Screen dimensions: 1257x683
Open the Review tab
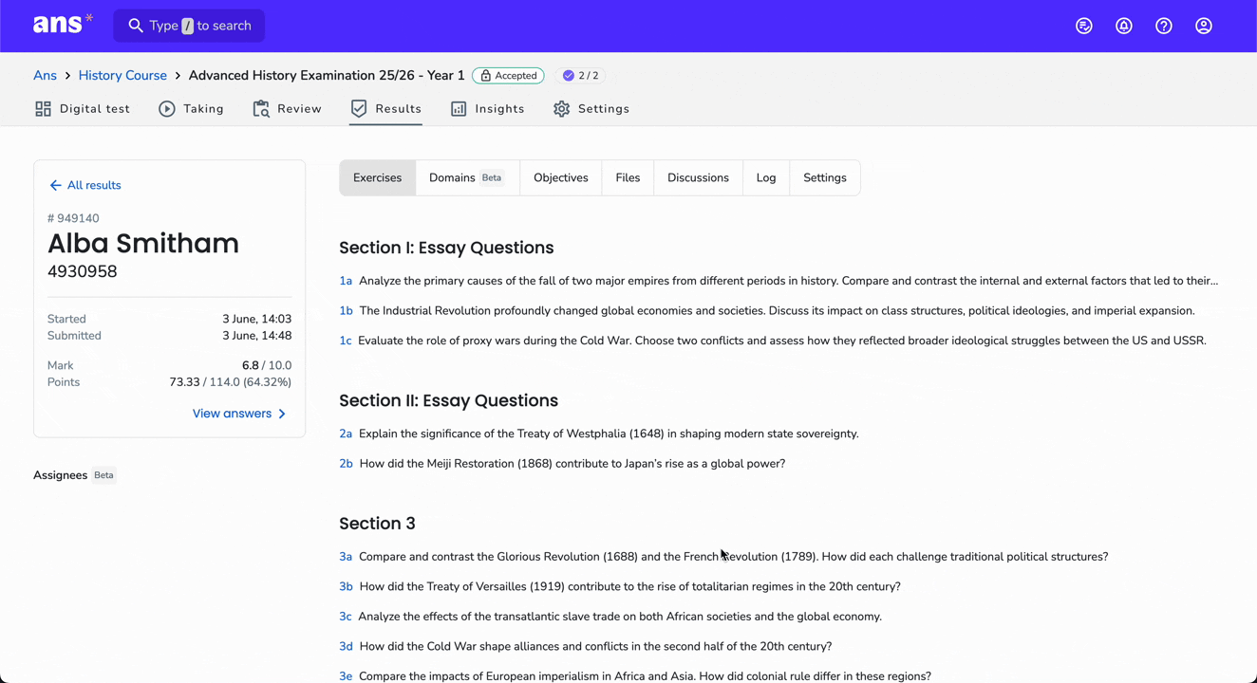(x=288, y=109)
